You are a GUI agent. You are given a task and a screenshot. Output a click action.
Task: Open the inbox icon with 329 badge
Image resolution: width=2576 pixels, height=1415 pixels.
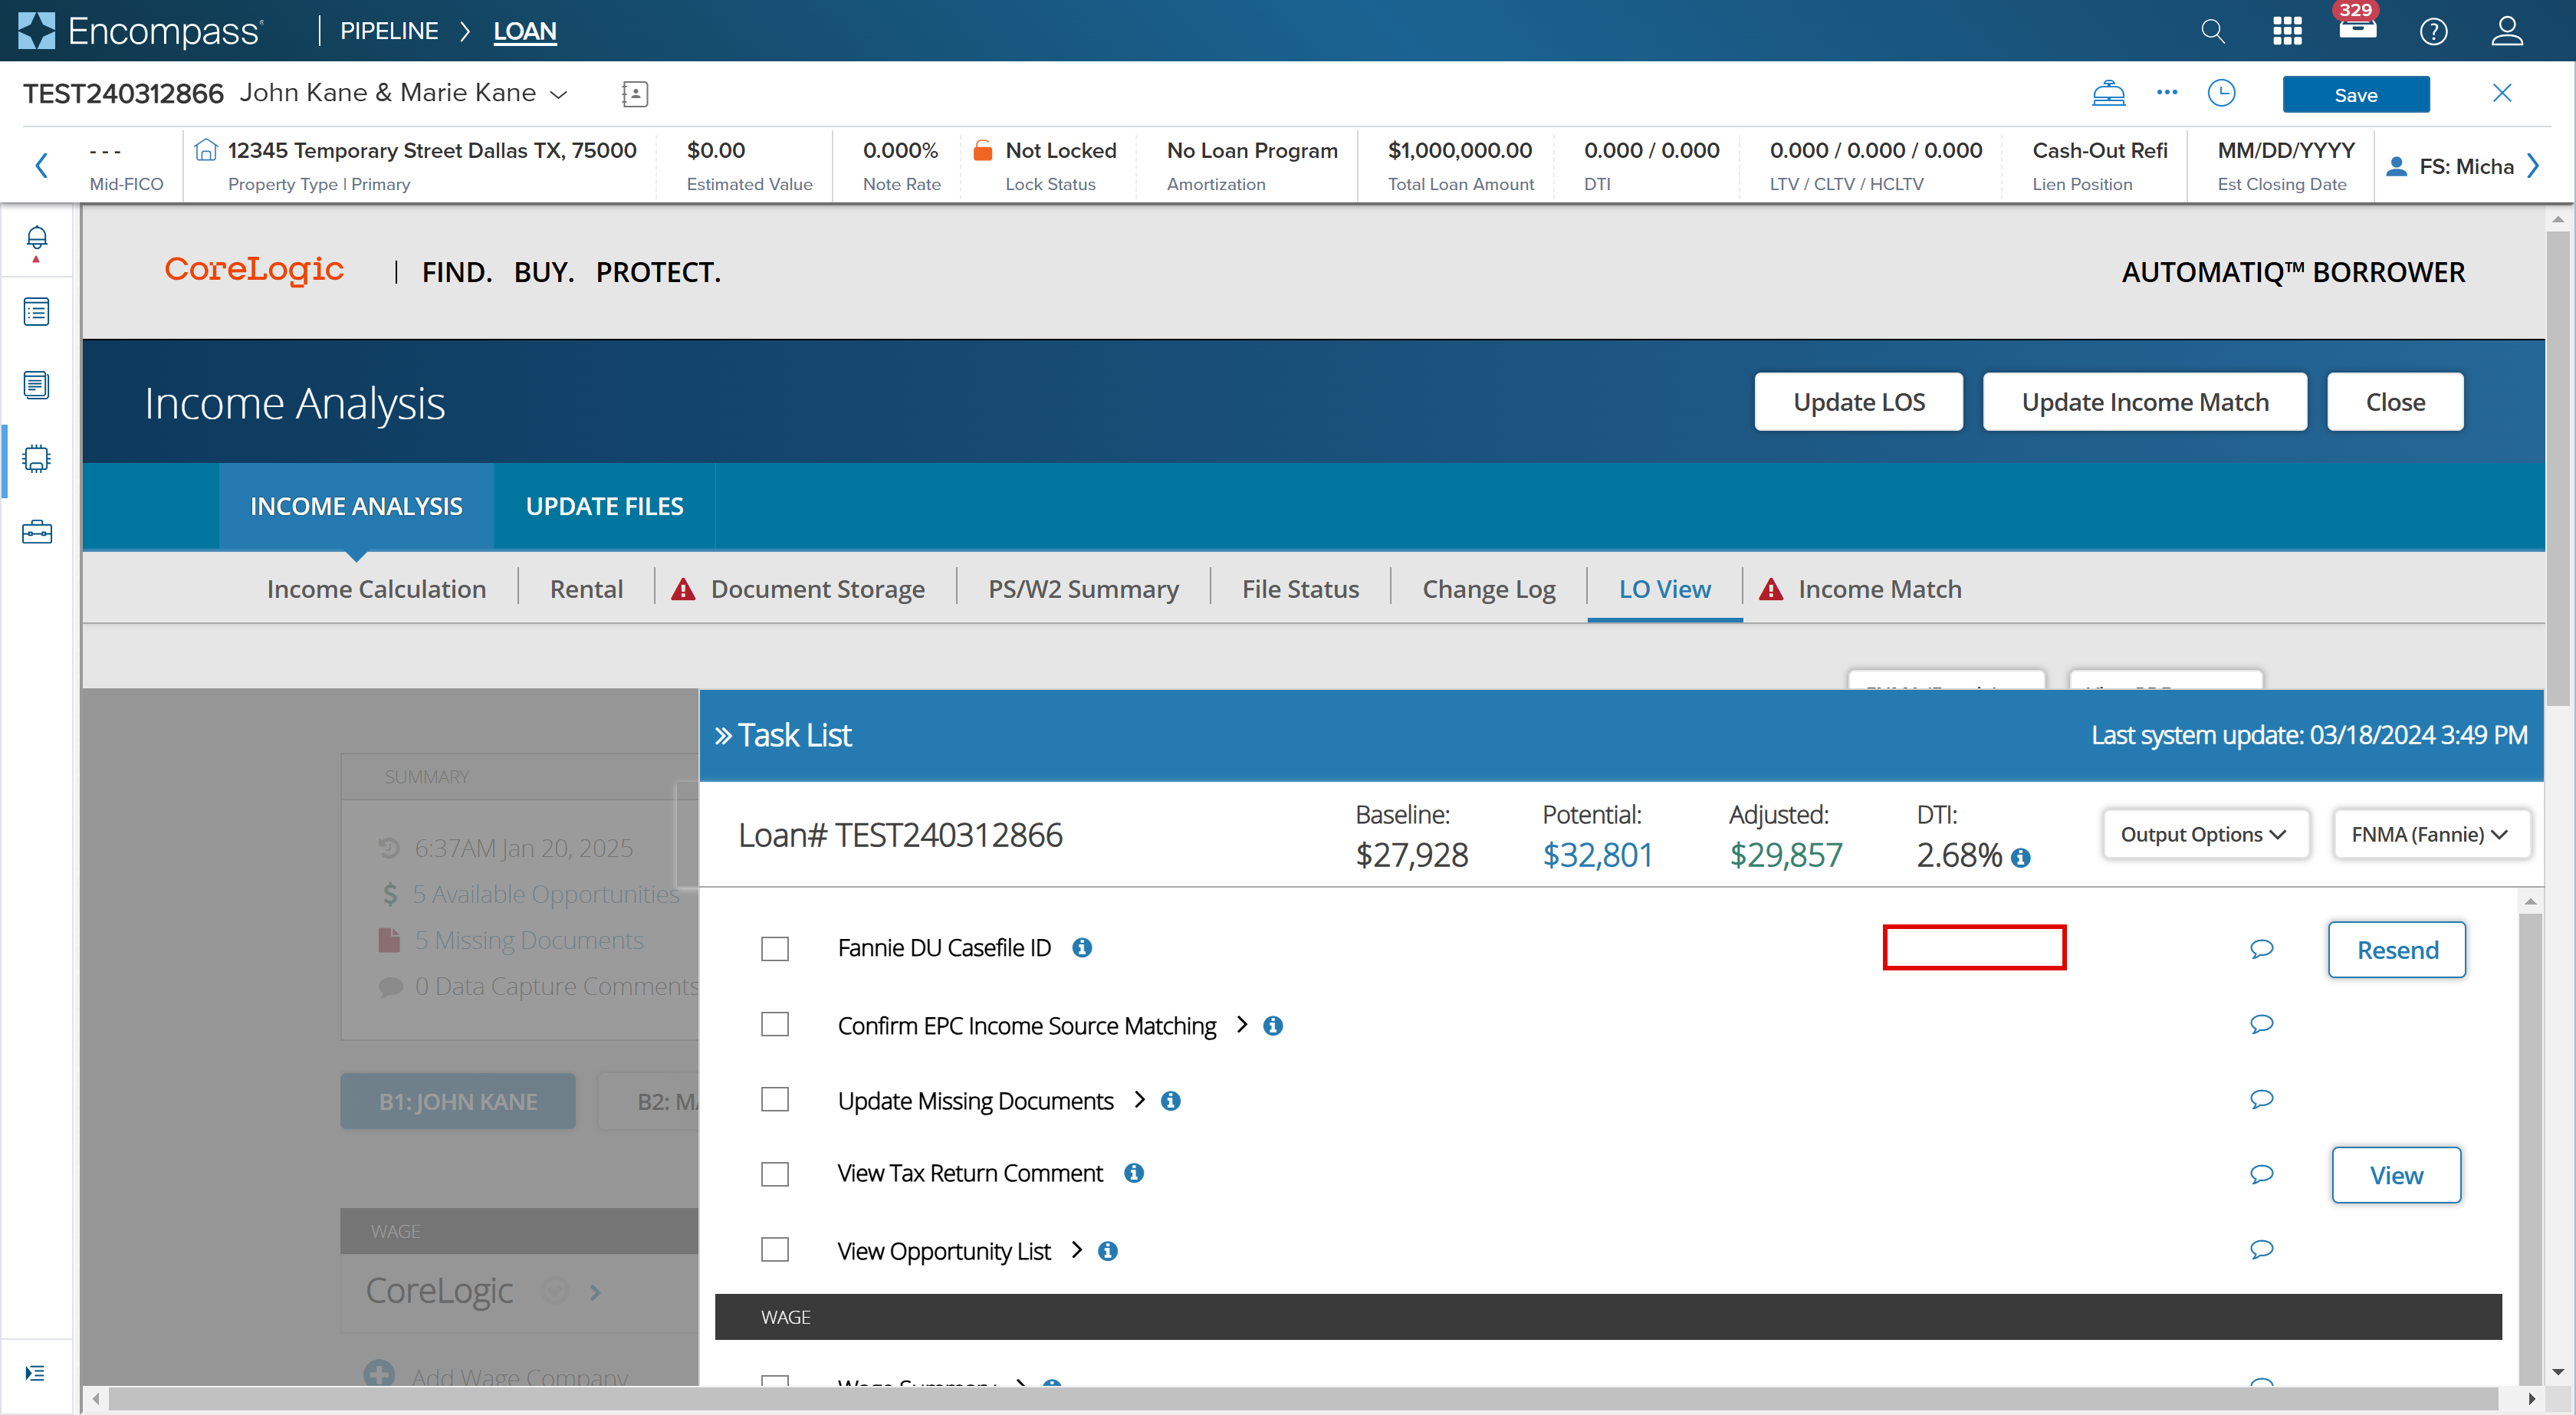[2358, 24]
